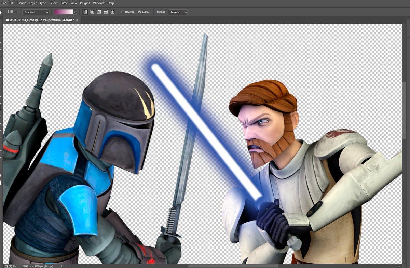Viewport: 410px width, 268px height.
Task: Open the Layer menu
Action: (x=33, y=3)
